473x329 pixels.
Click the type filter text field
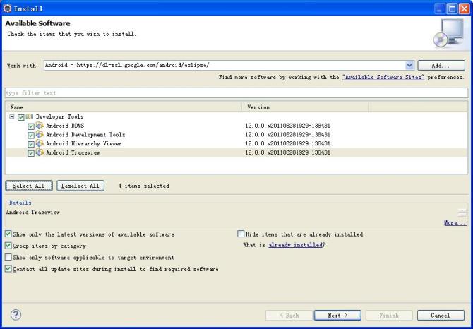236,92
